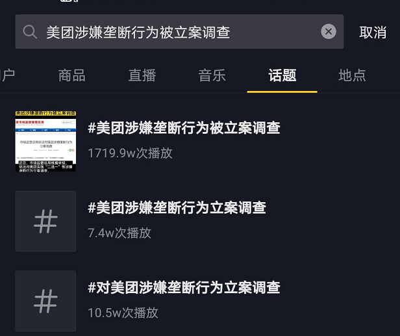Focus the search input field text
The image size is (400, 336).
(x=138, y=32)
